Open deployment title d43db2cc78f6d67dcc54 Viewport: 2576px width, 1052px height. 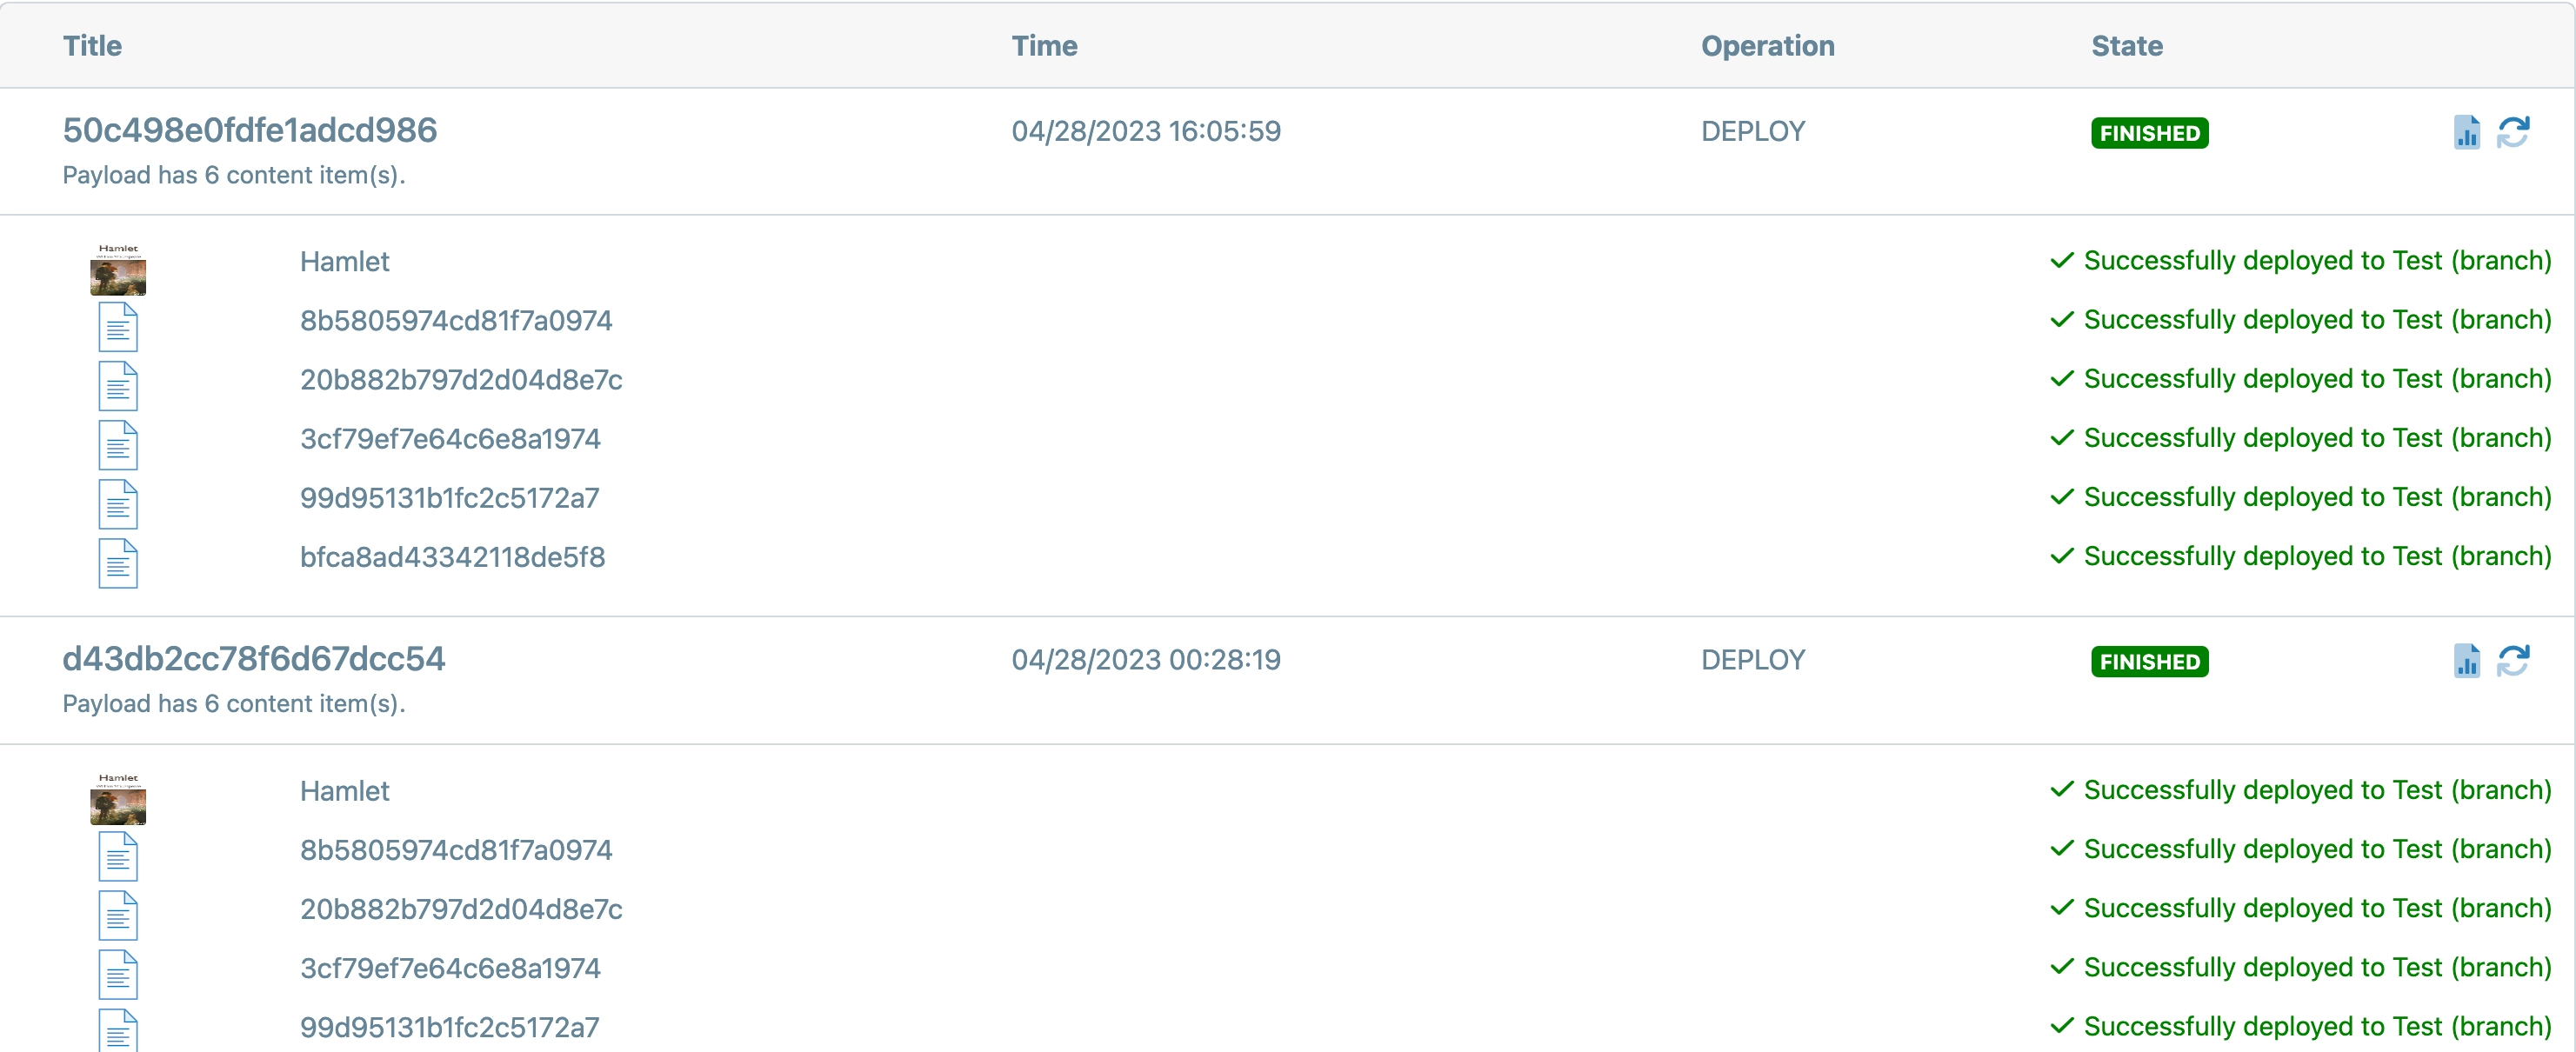253,659
